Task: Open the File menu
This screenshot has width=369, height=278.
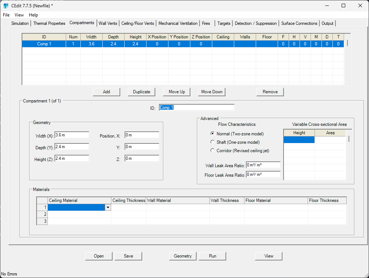Action: pyautogui.click(x=6, y=15)
